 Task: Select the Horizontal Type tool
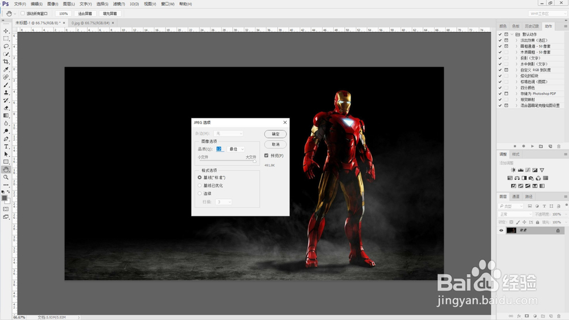6,147
